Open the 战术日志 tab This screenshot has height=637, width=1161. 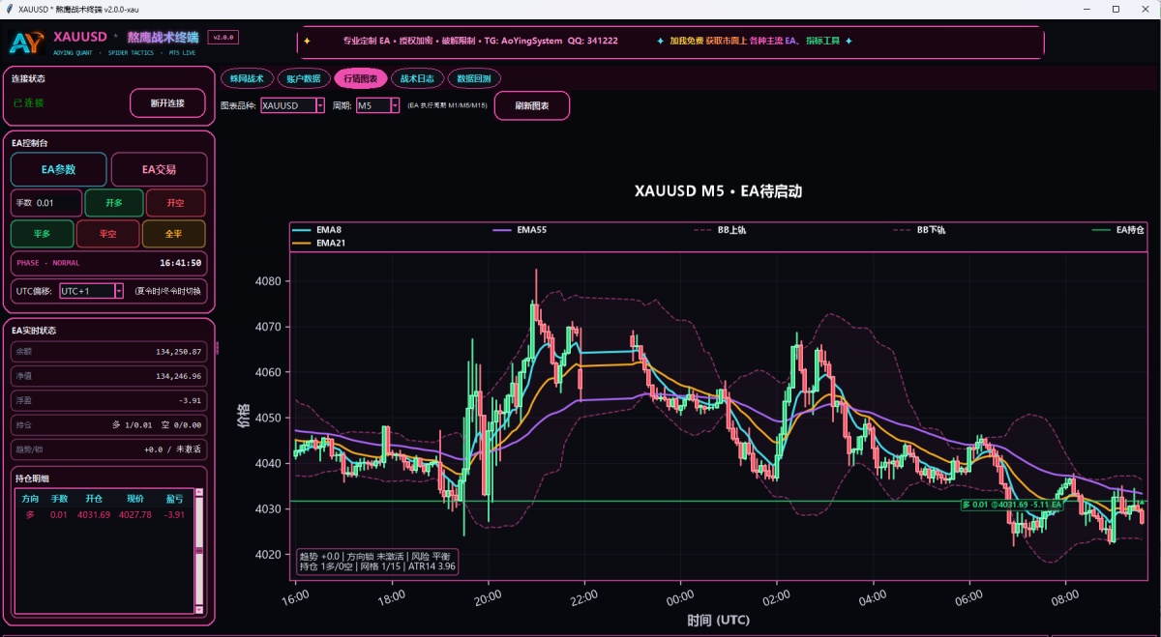click(417, 78)
